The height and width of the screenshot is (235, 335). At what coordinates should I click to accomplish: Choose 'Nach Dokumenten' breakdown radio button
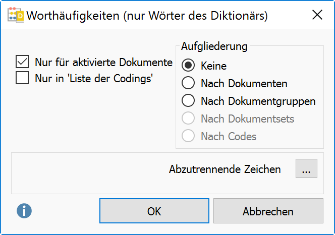188,83
